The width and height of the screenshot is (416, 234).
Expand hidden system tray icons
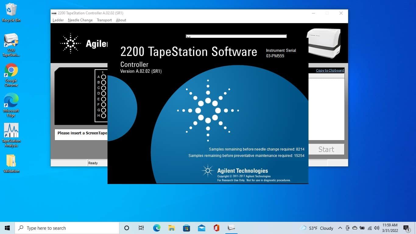[x=340, y=228]
